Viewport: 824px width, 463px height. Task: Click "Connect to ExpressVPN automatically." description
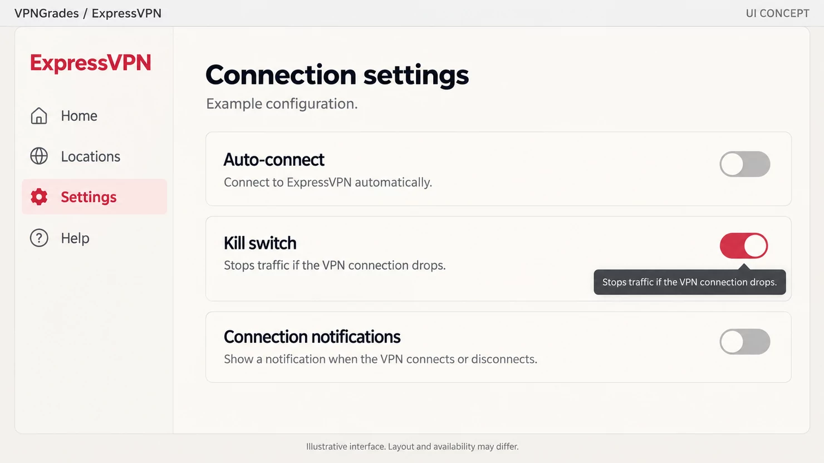point(328,183)
